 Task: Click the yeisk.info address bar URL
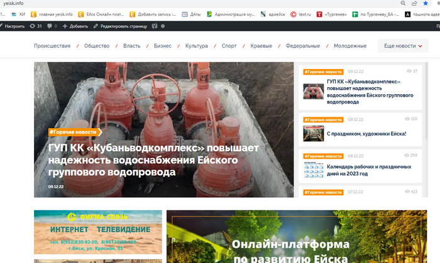click(x=13, y=3)
